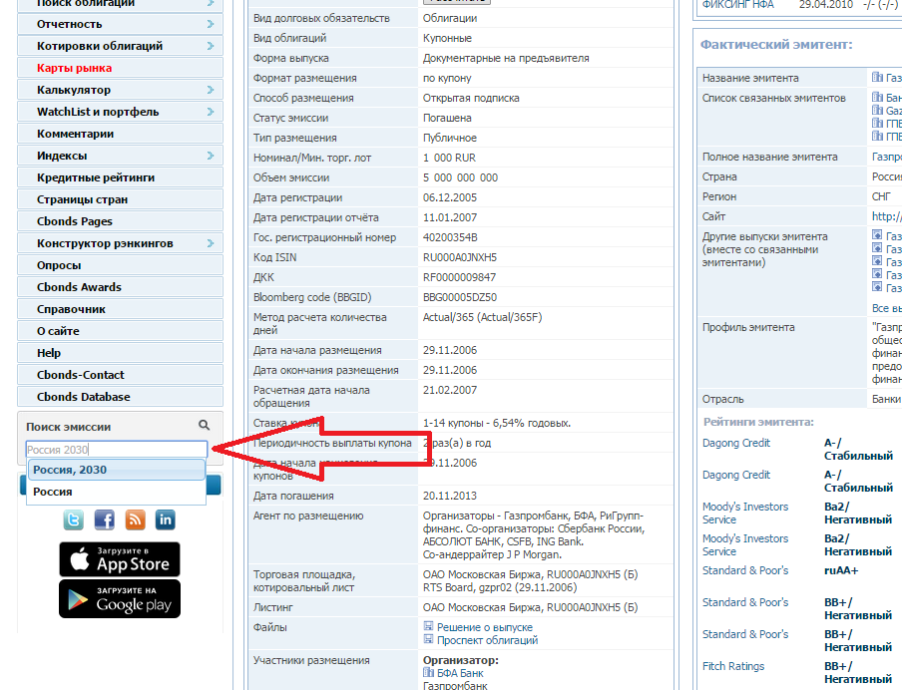Expand the Калькулятор menu arrow
This screenshot has height=690, width=902.
[x=211, y=90]
